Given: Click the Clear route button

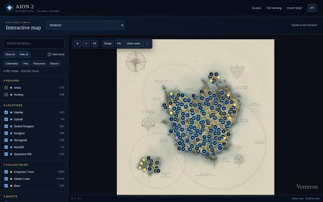Looking at the screenshot, I should (x=133, y=43).
